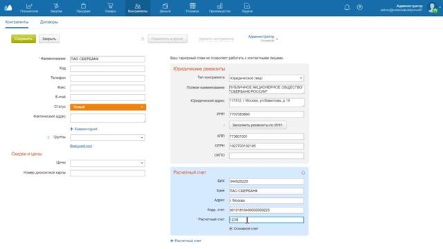Expand the user account menu arrow
Screen dimensions: 443x249
click(x=440, y=8)
